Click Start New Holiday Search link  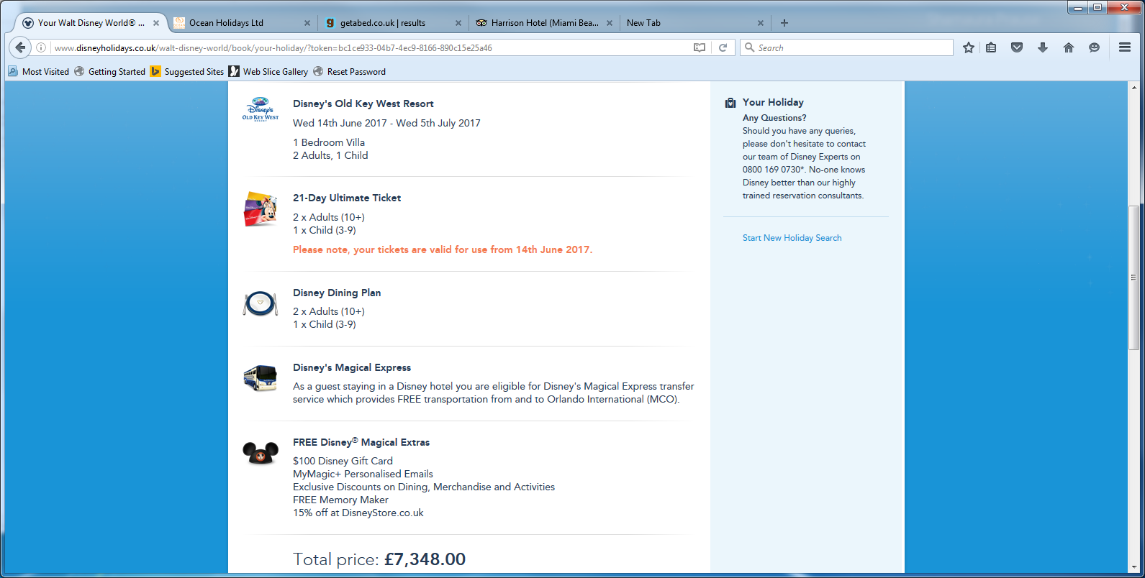click(x=792, y=238)
